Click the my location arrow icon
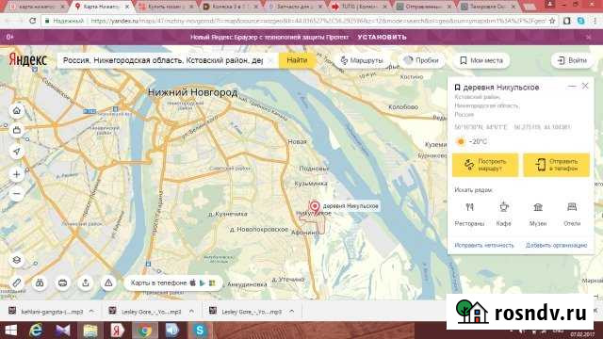 pos(17,152)
